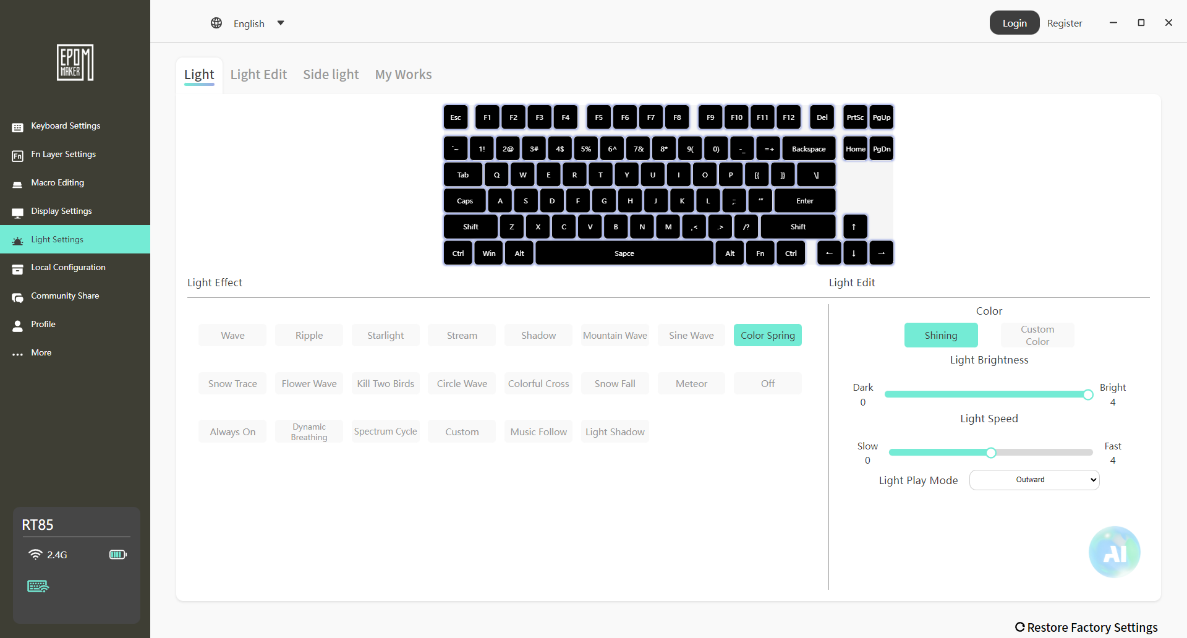Adjust the Light Speed slider
Screen dimensions: 1187x638
991,453
